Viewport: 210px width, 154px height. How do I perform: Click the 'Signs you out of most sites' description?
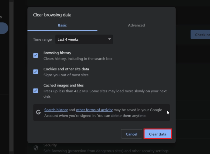(x=66, y=75)
